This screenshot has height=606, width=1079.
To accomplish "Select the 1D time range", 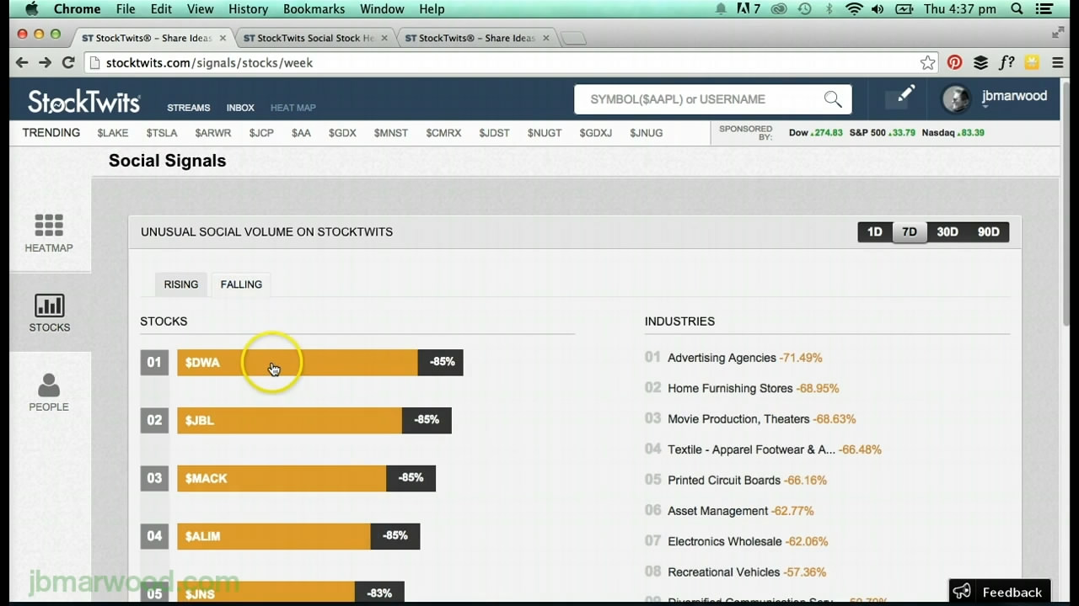I will click(875, 232).
